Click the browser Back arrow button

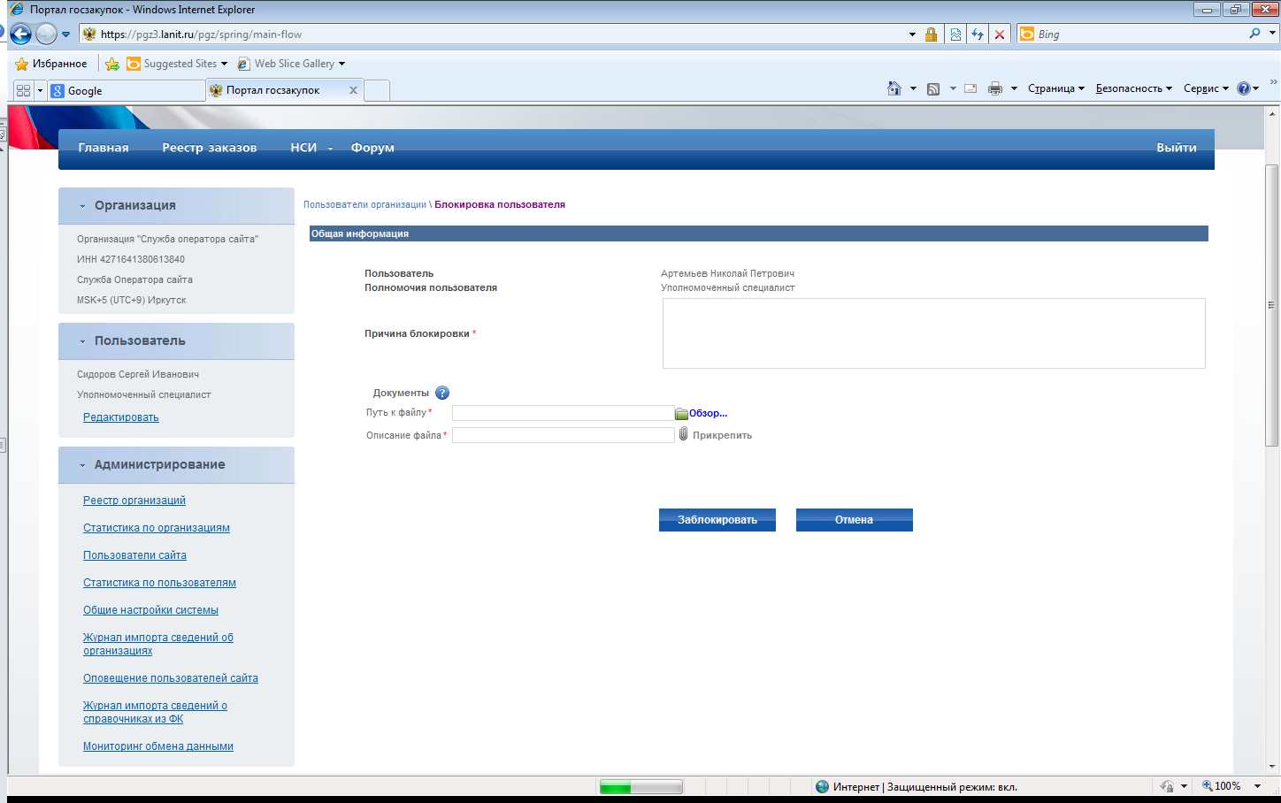coord(20,34)
